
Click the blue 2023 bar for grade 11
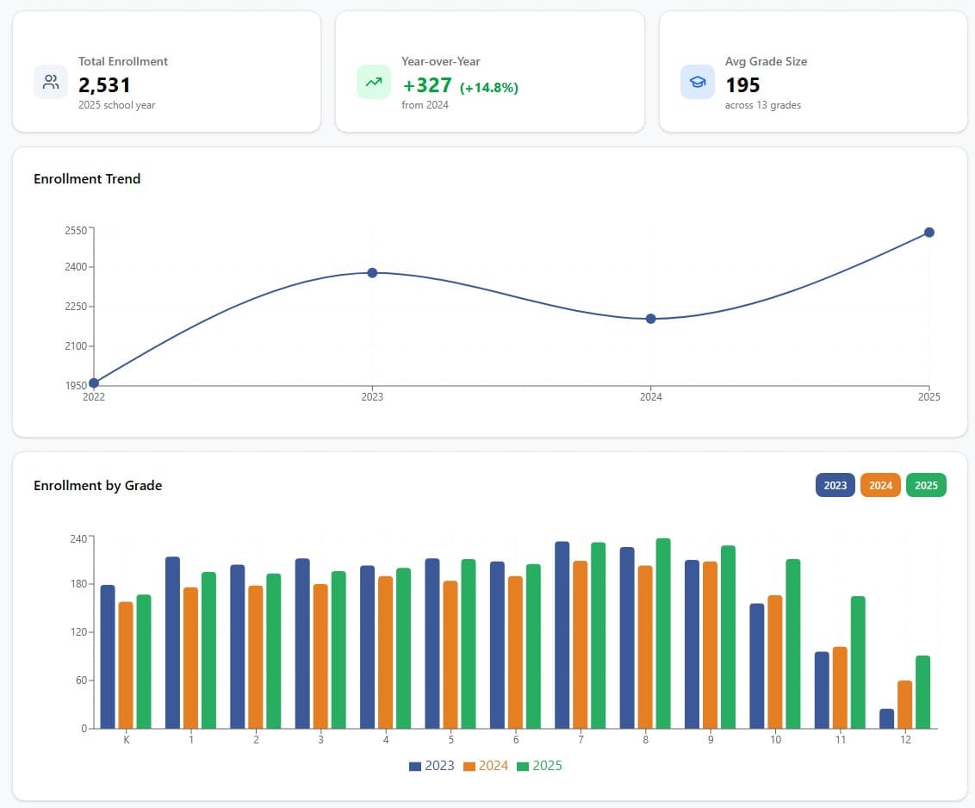pyautogui.click(x=822, y=690)
